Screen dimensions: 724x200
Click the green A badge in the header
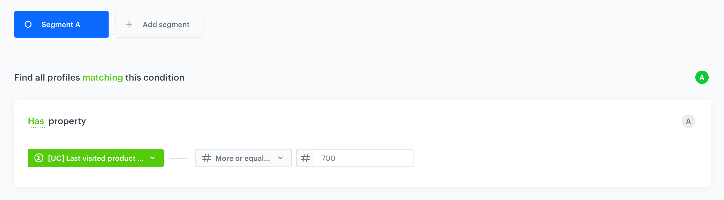click(x=702, y=77)
